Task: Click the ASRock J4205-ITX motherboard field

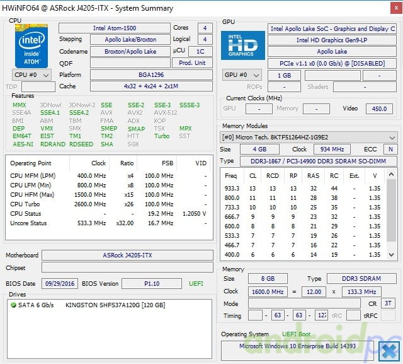Action: point(127,255)
